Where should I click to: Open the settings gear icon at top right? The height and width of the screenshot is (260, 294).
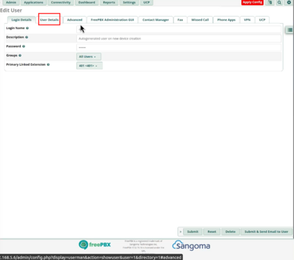point(288,3)
